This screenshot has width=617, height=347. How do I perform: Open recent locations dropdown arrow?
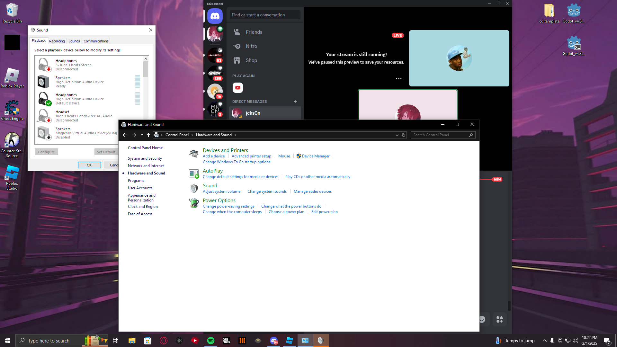pos(142,135)
